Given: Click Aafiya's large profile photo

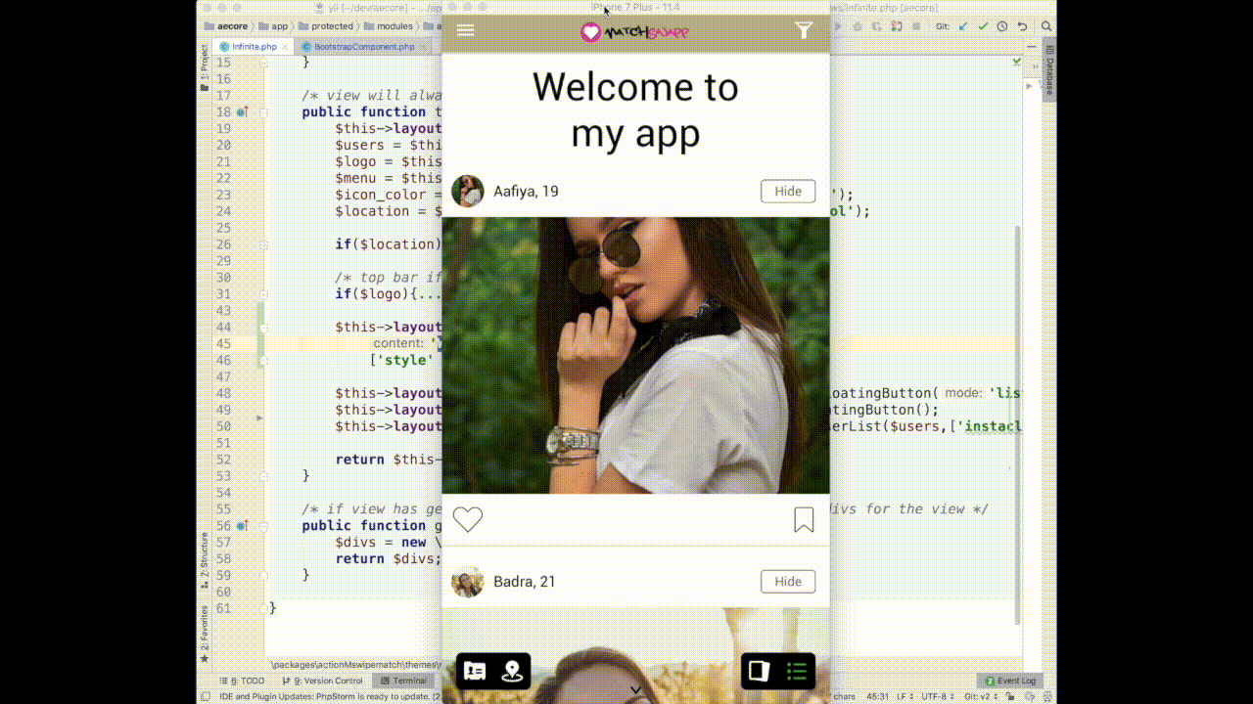Looking at the screenshot, I should coord(635,355).
